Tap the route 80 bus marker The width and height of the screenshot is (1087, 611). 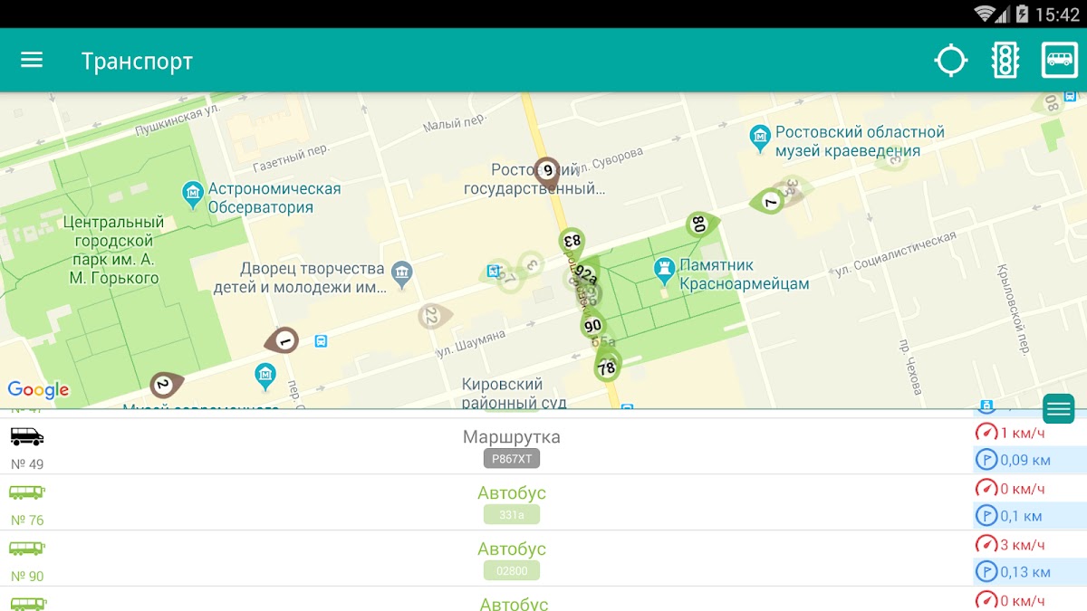[698, 224]
